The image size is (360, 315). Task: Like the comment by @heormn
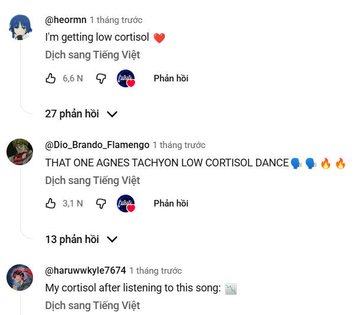(51, 78)
